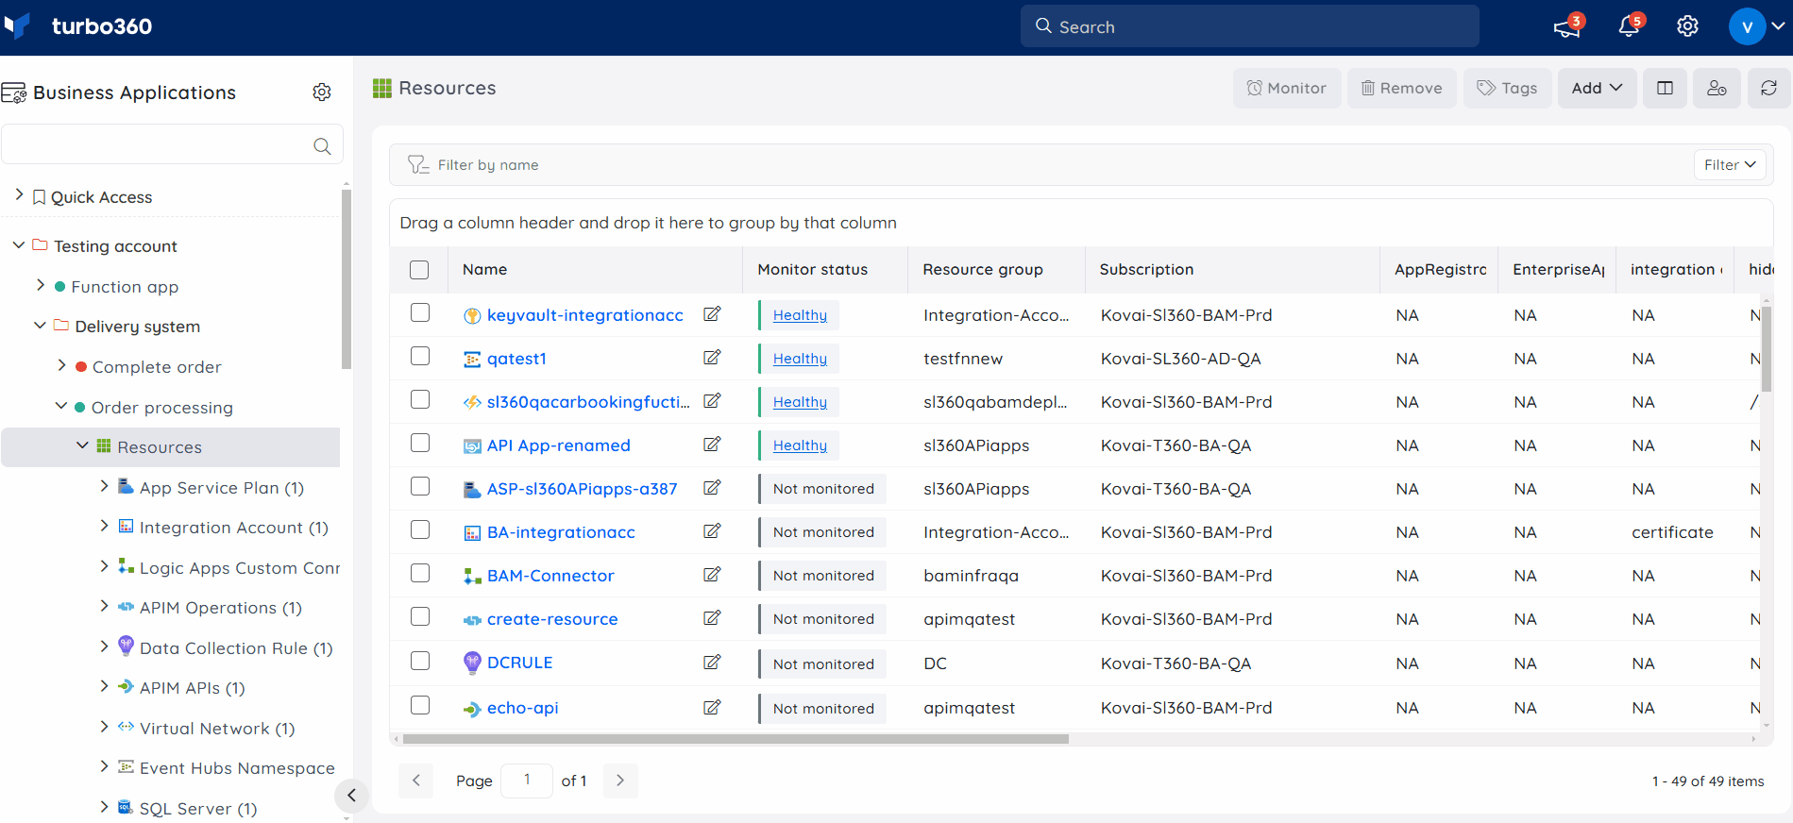Click the sidebar search magnifier icon
Screen dimensions: 1793x823
322,145
